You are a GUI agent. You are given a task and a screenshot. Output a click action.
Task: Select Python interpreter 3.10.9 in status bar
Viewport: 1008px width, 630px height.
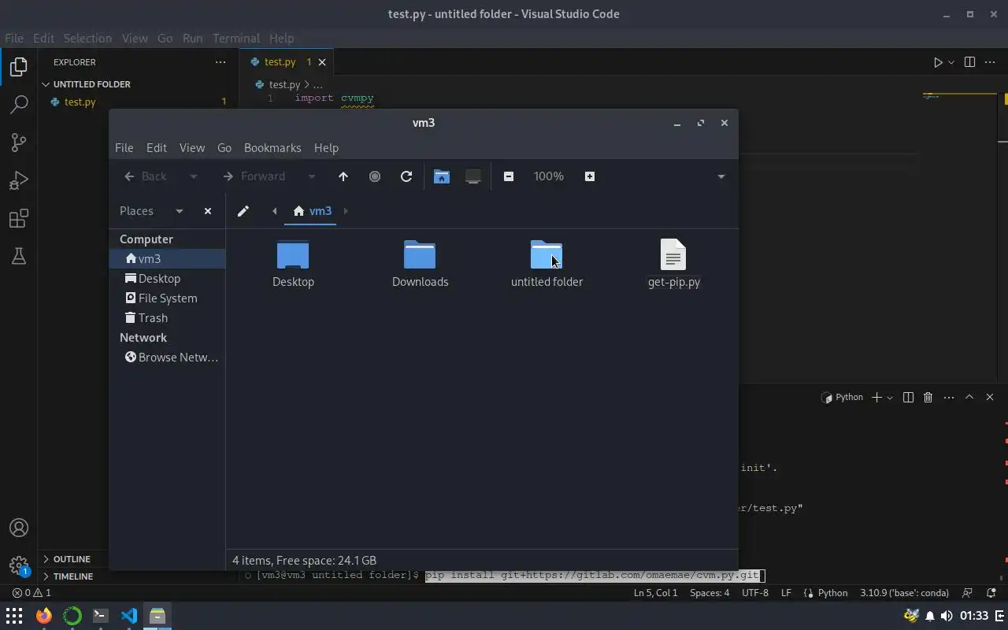904,593
